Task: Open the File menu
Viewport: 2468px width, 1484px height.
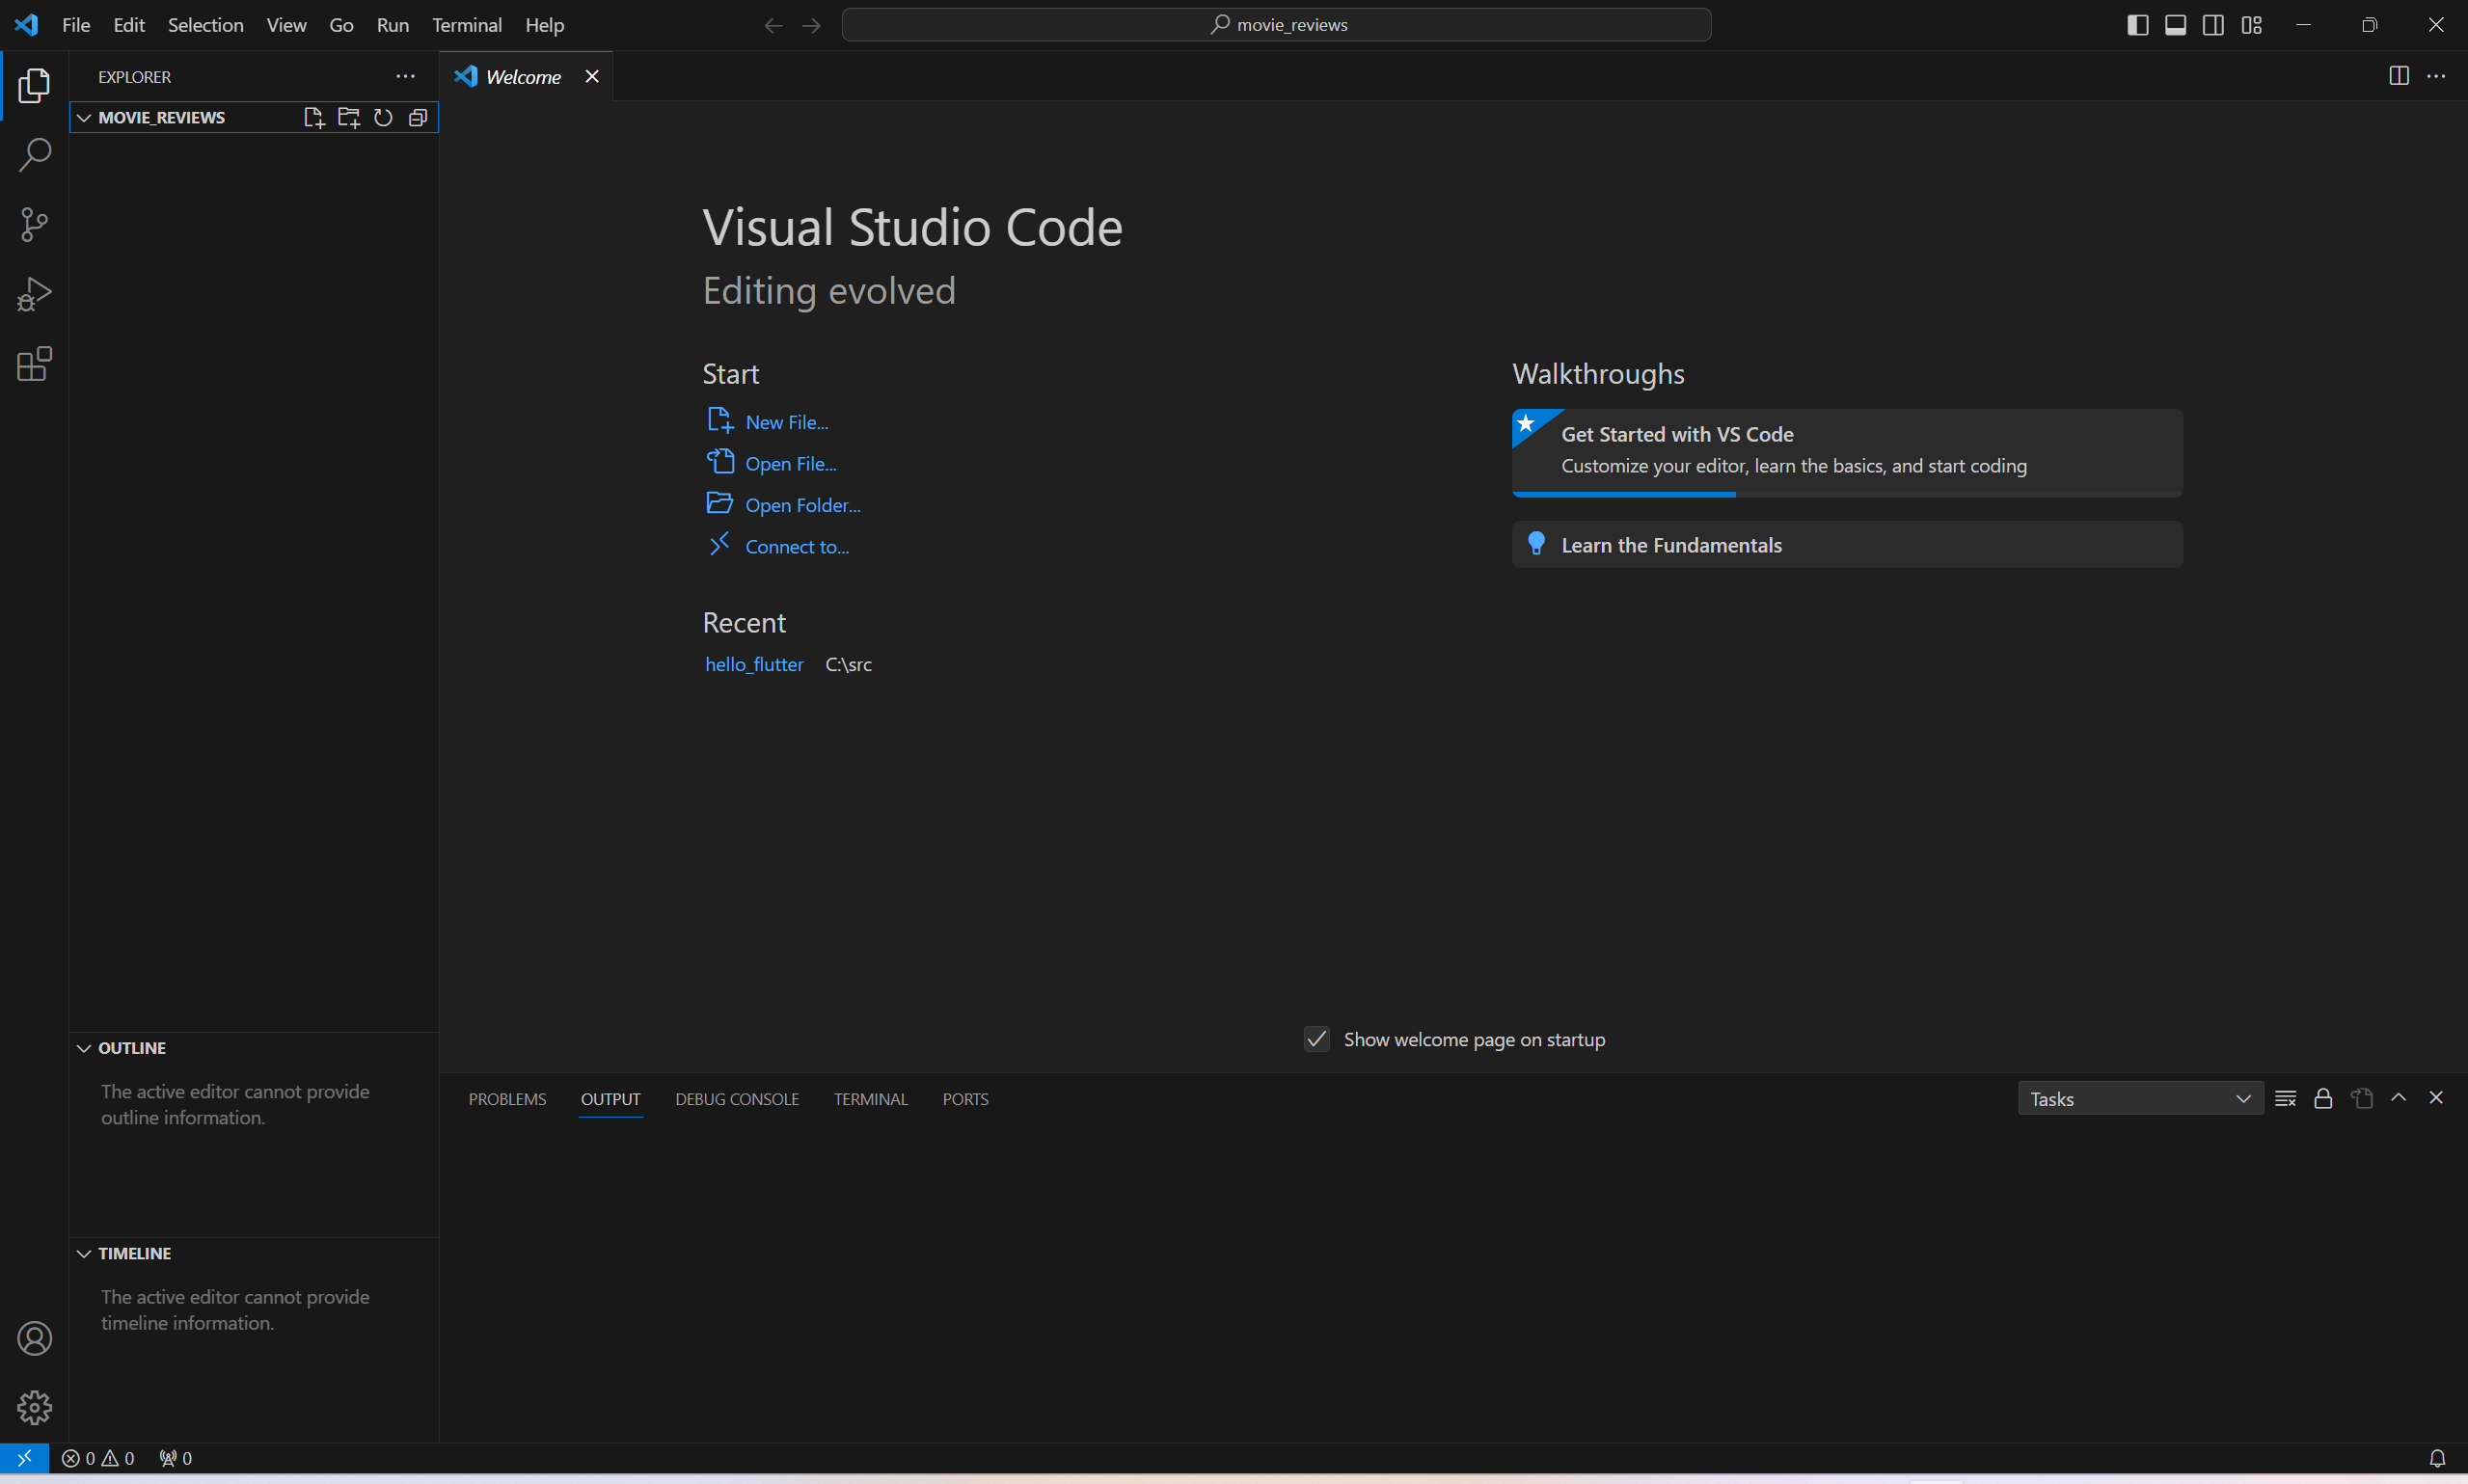Action: (76, 25)
